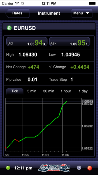Screen dimensions: 98x175
Task: Tap the 11:36 time axis label
Action: (x=65, y=155)
